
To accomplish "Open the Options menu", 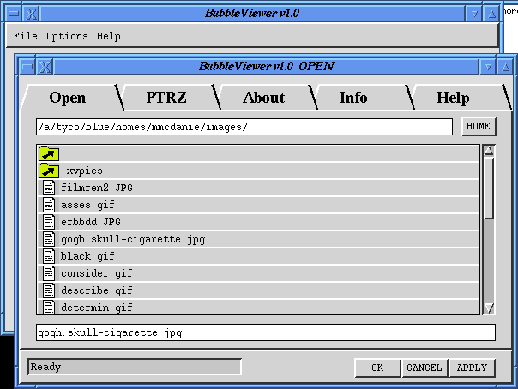I will click(67, 36).
